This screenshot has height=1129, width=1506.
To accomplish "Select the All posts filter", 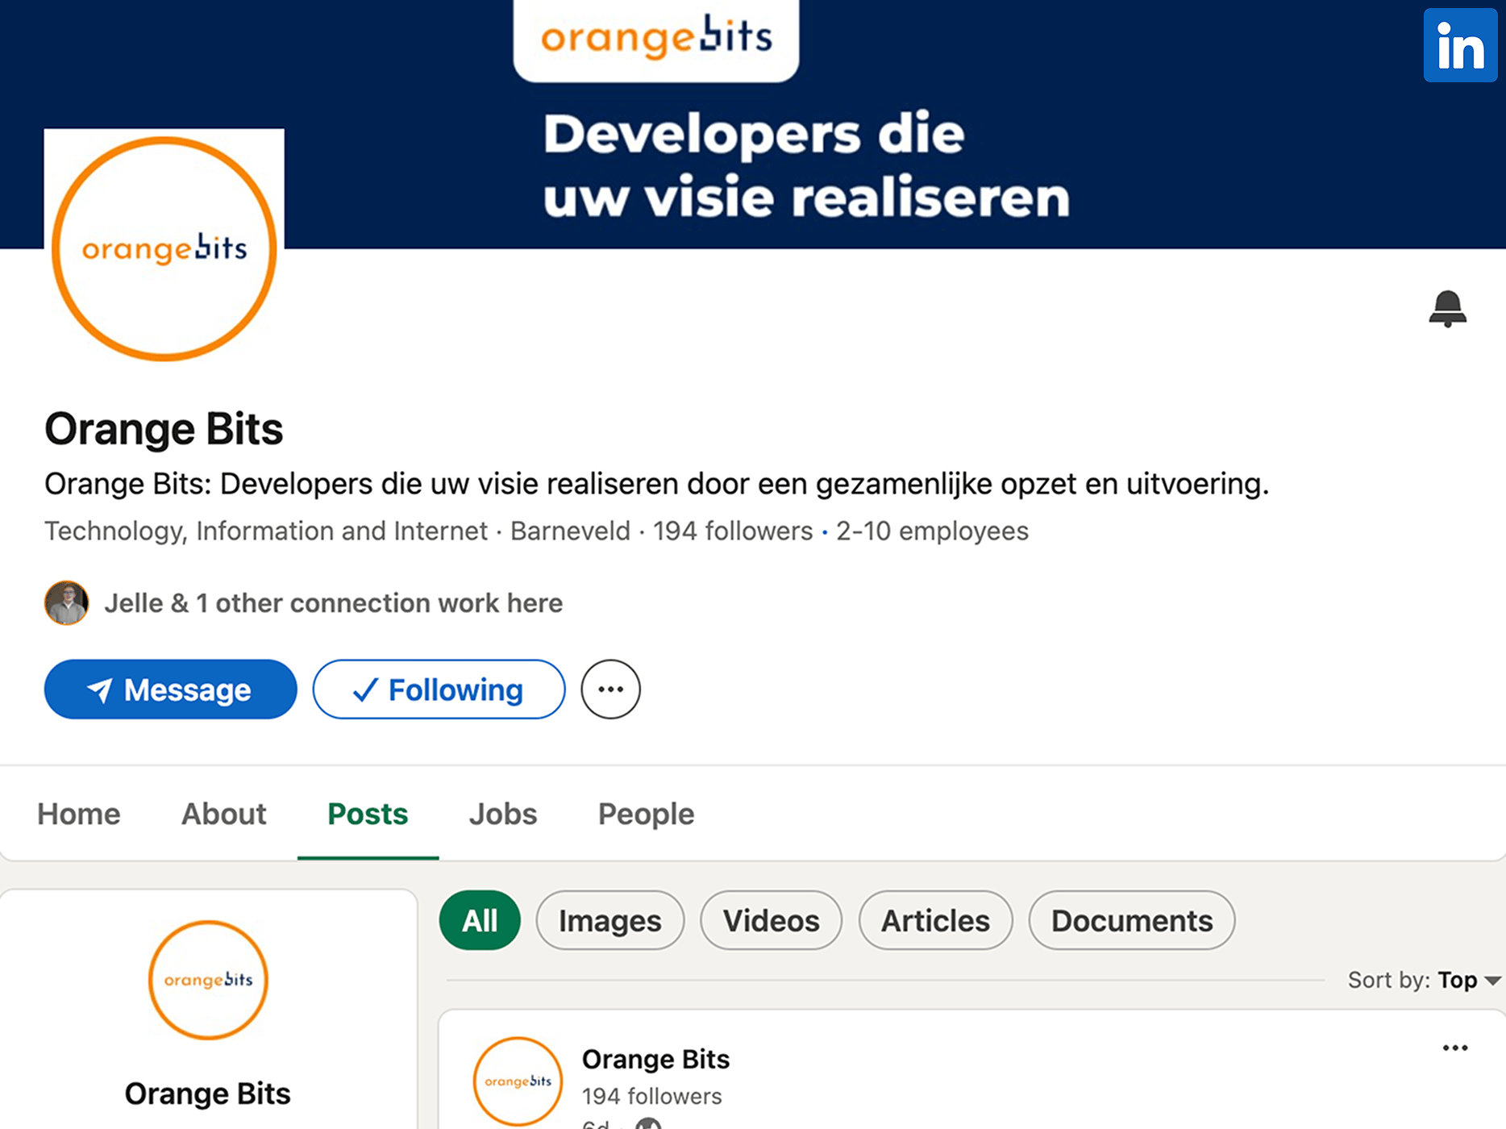I will (480, 921).
